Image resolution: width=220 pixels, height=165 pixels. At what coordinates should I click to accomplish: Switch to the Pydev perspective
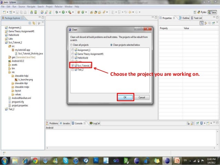(202, 12)
